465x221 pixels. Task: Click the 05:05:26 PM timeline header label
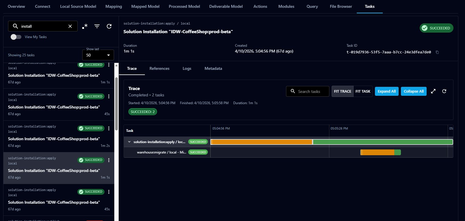tap(339, 128)
